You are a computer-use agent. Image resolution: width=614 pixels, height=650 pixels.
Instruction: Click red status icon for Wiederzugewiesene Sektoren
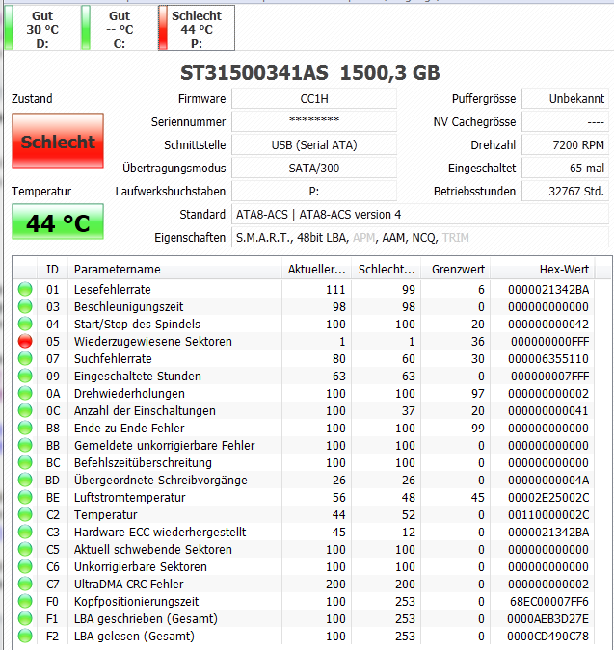pyautogui.click(x=25, y=341)
